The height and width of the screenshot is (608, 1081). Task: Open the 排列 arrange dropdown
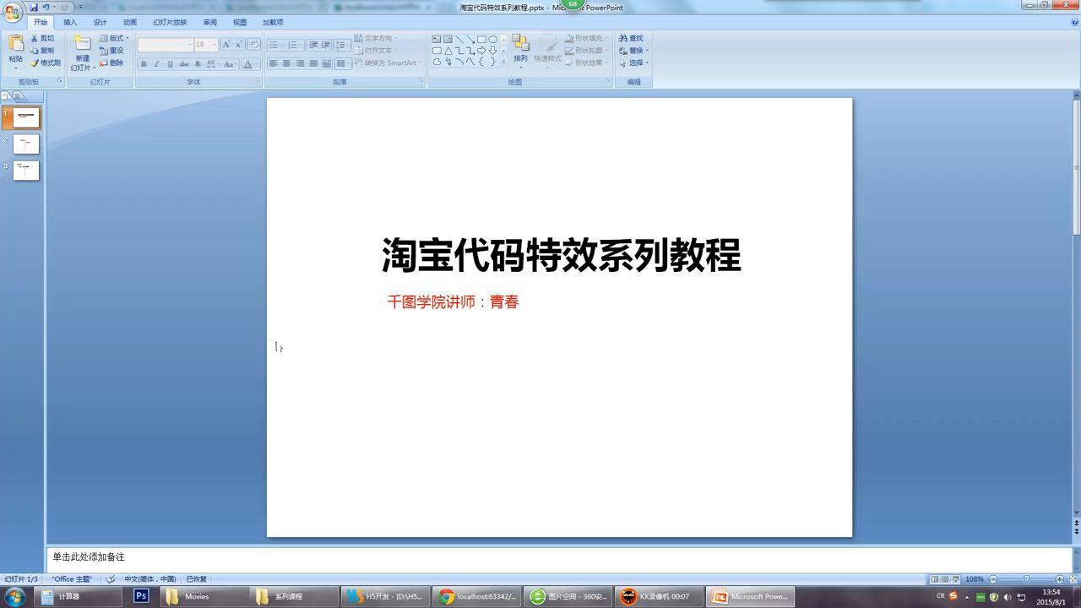[520, 51]
